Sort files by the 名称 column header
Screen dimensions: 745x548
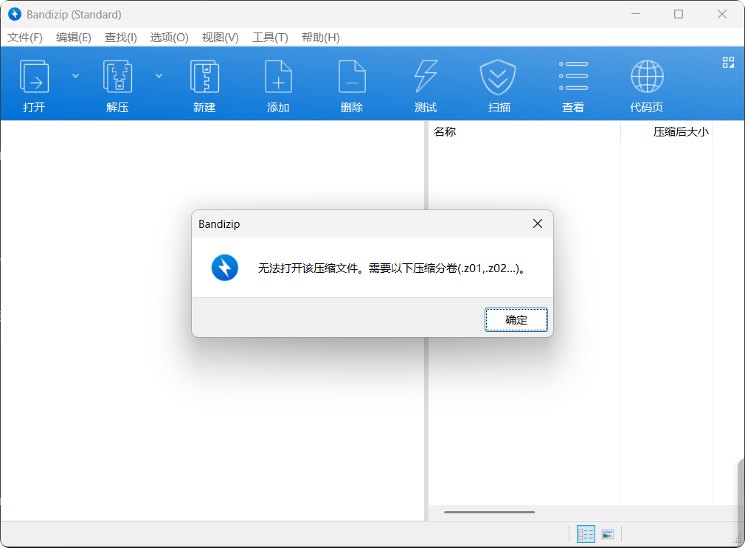[x=446, y=131]
